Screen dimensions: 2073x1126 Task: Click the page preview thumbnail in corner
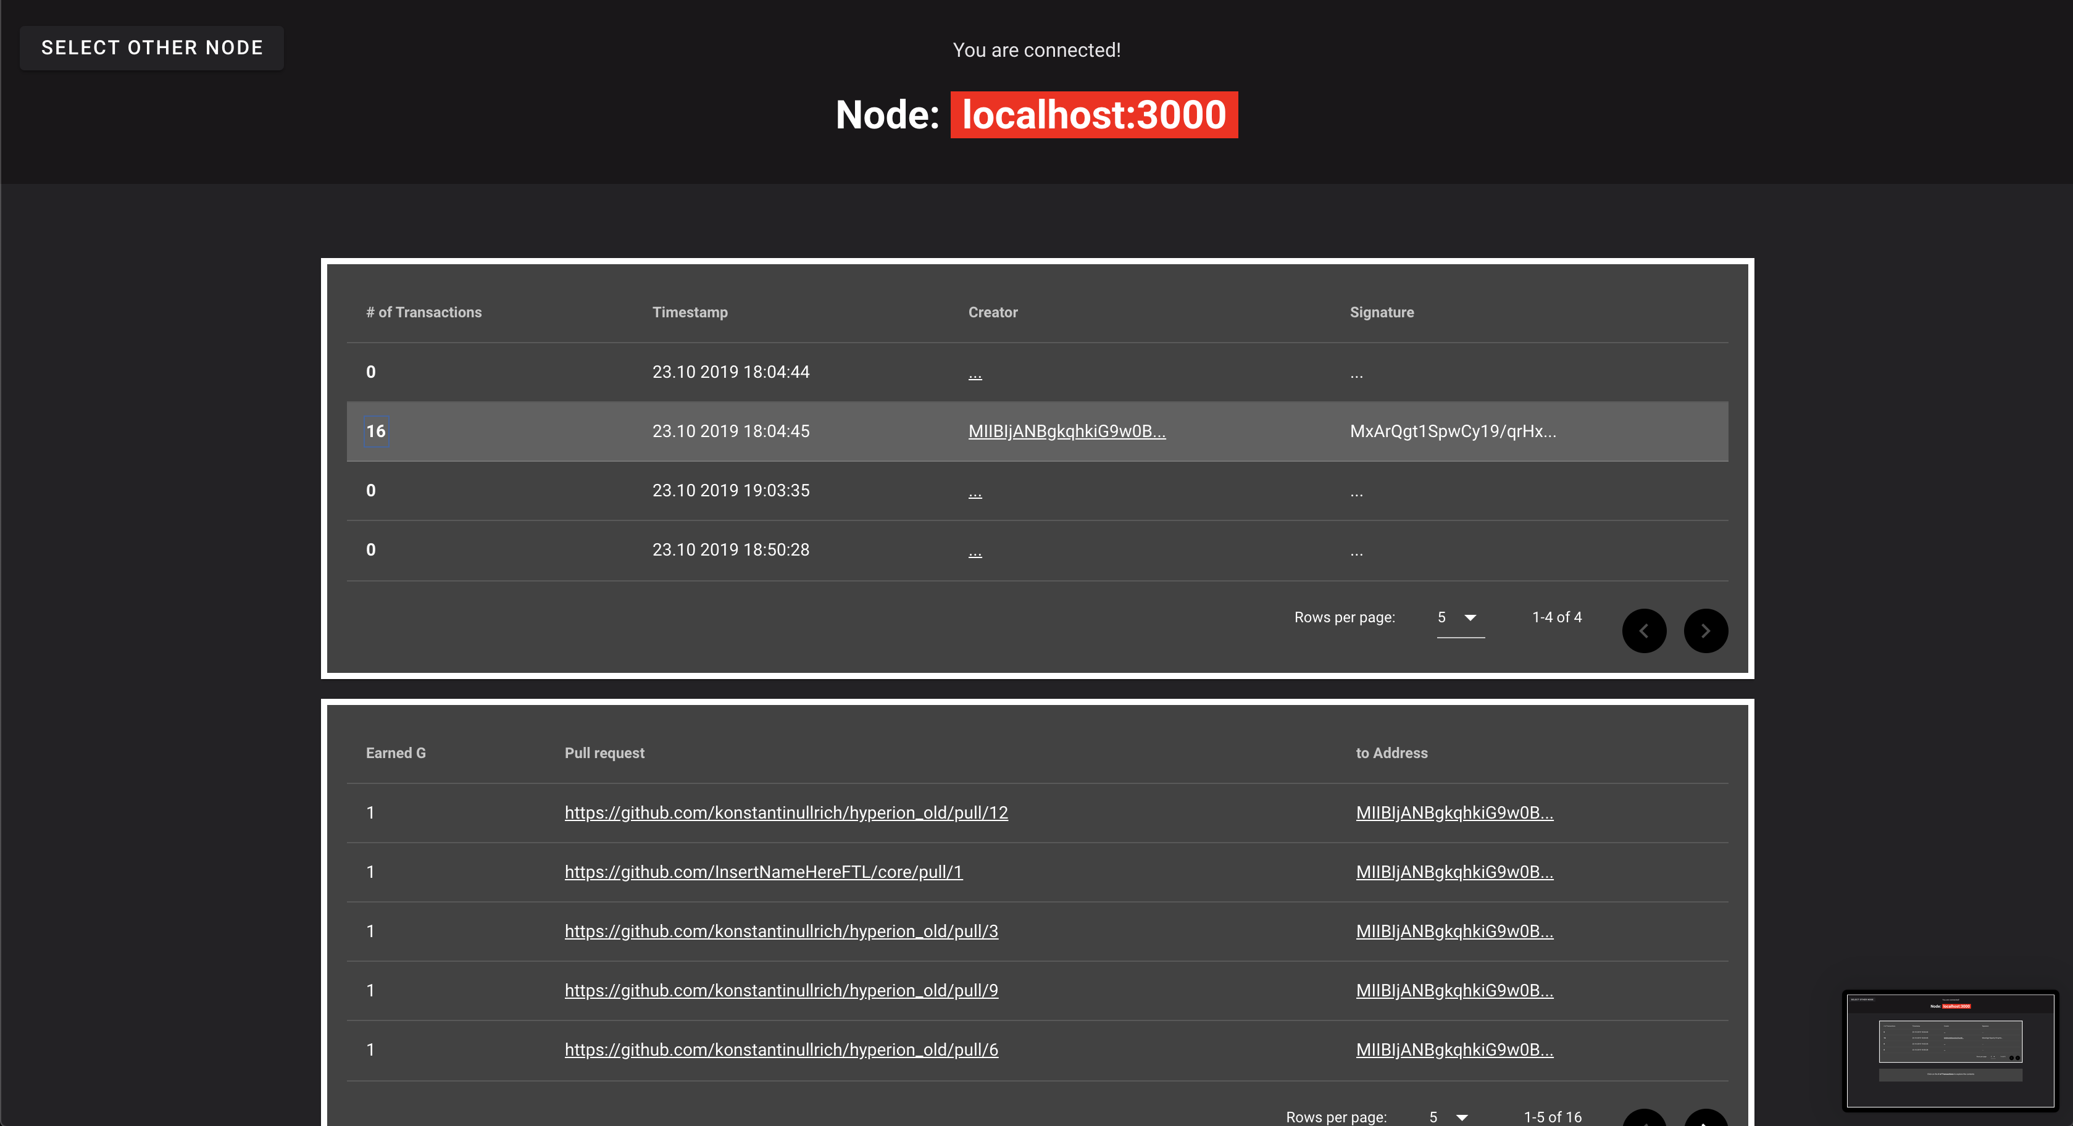tap(1950, 1049)
